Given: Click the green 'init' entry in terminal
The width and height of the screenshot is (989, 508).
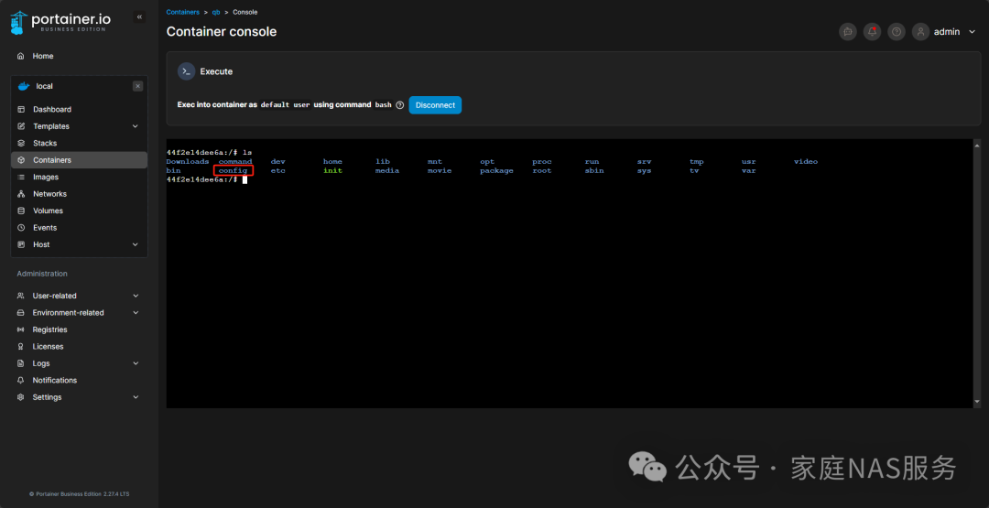Looking at the screenshot, I should 332,171.
